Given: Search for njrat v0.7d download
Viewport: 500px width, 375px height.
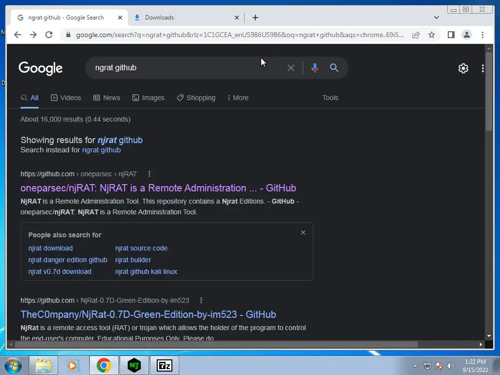Looking at the screenshot, I should 60,271.
